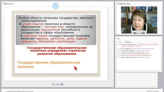Switch to the 'Общ...' chat tab

[120, 42]
